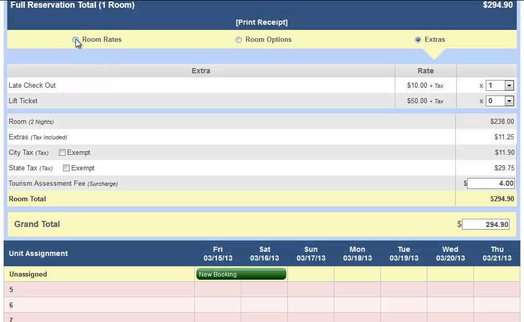Check the City Tax Exempt checkbox
The height and width of the screenshot is (322, 524).
pos(62,153)
